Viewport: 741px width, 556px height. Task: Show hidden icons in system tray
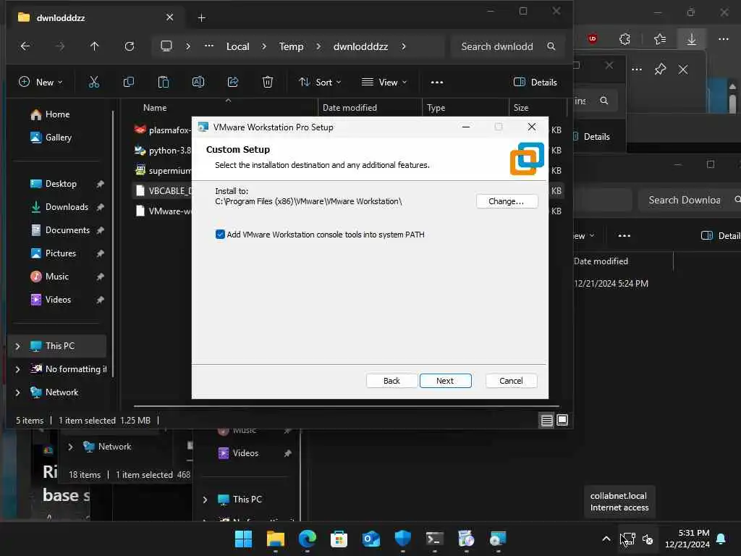606,539
